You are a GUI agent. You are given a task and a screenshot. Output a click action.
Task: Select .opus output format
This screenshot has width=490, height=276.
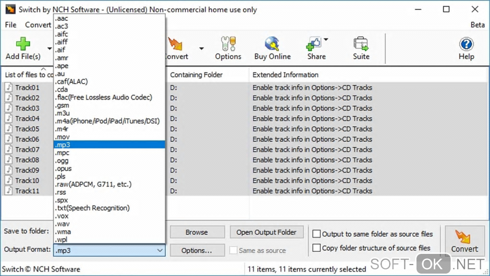click(x=109, y=168)
